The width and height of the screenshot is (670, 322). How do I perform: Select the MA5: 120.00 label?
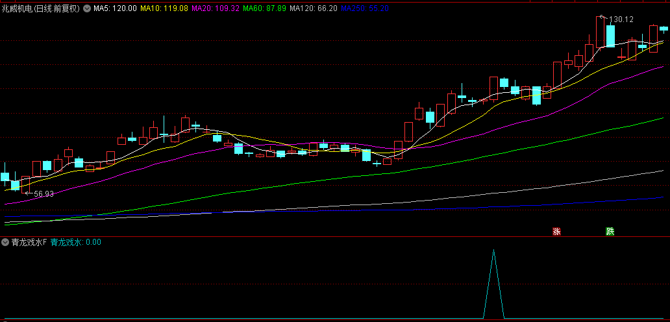pyautogui.click(x=116, y=8)
